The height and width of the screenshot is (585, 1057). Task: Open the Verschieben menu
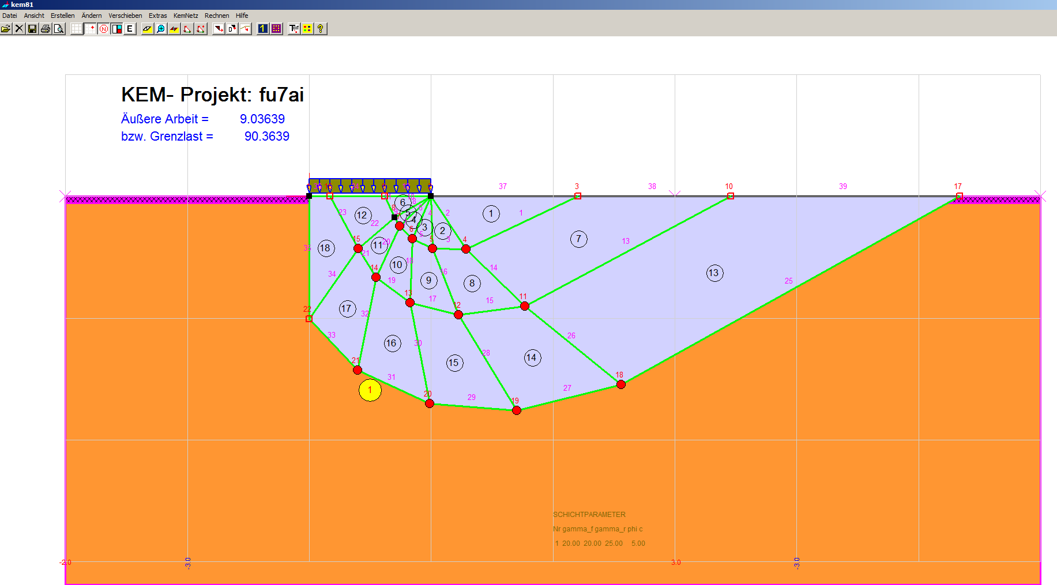click(x=125, y=16)
